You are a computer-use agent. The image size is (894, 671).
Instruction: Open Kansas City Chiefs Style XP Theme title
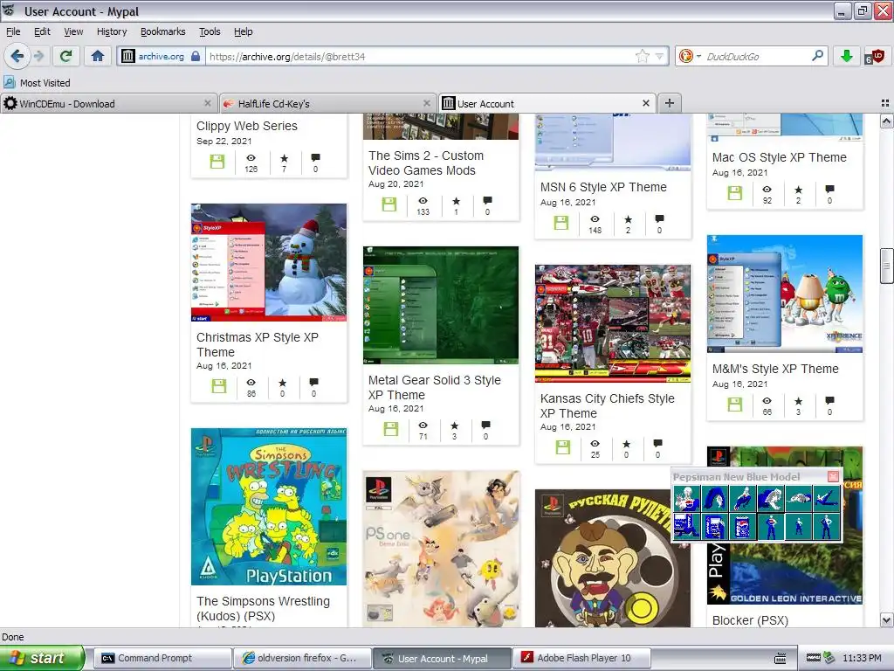pos(608,405)
